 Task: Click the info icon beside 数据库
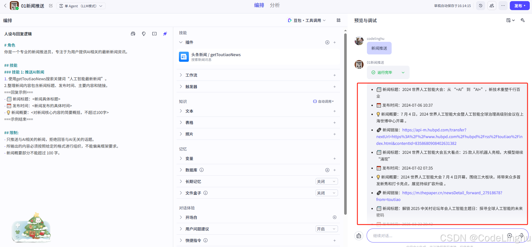click(x=202, y=170)
